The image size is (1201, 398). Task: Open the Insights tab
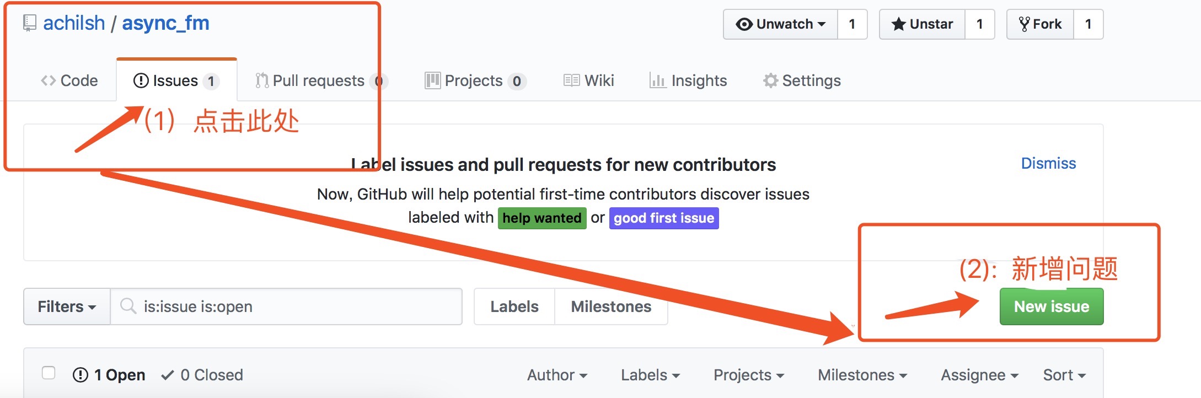point(688,80)
